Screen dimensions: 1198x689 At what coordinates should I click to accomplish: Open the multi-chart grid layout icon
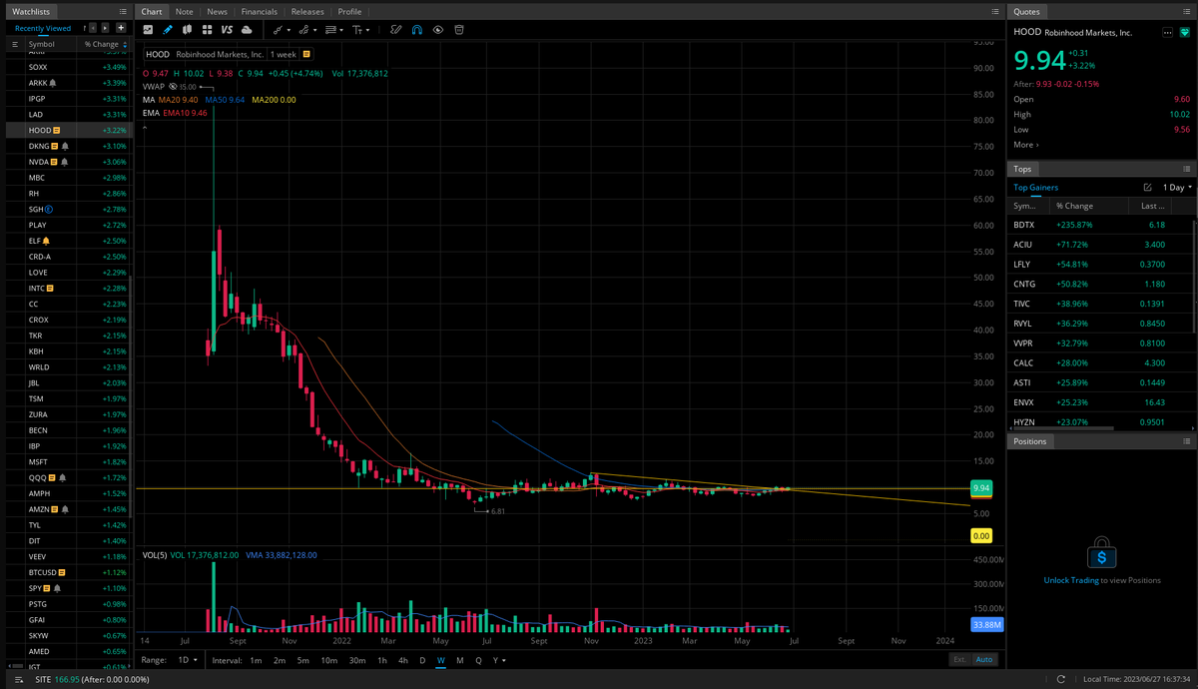[x=207, y=30]
